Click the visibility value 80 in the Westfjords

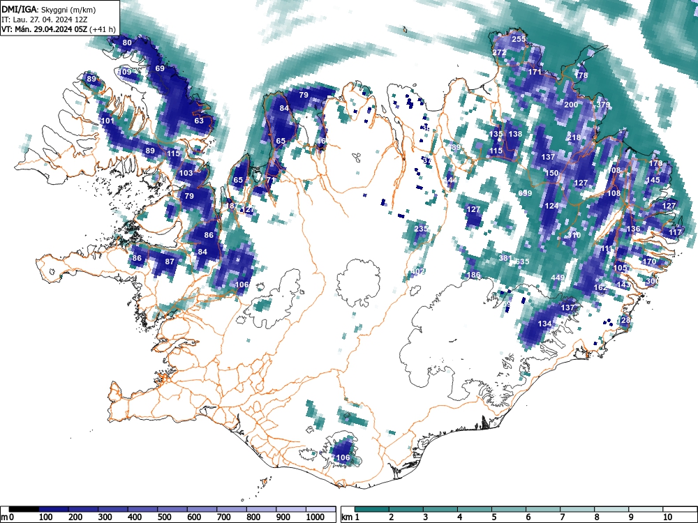pyautogui.click(x=127, y=43)
